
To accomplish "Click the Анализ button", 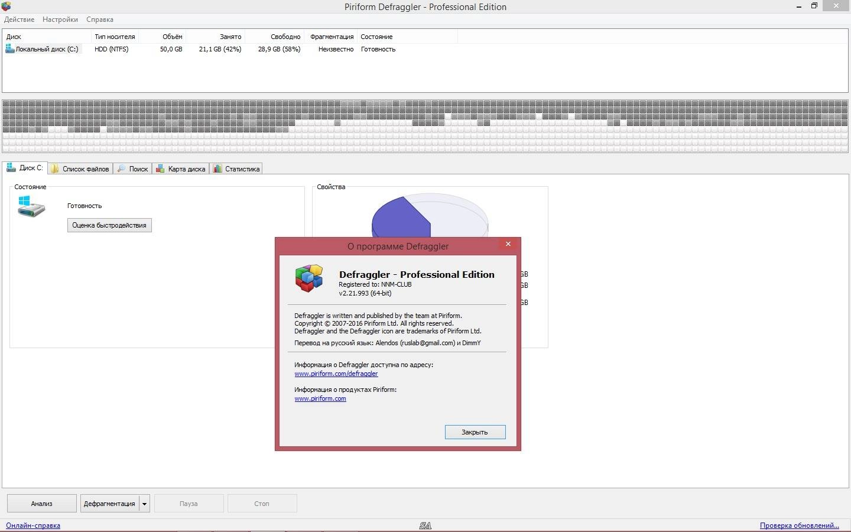I will click(42, 504).
